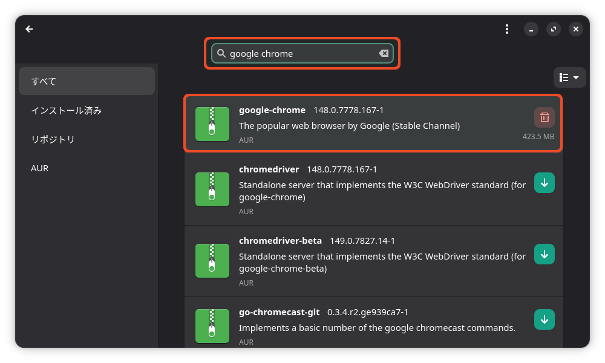
Task: Click the google chrome search input field
Action: (302, 53)
